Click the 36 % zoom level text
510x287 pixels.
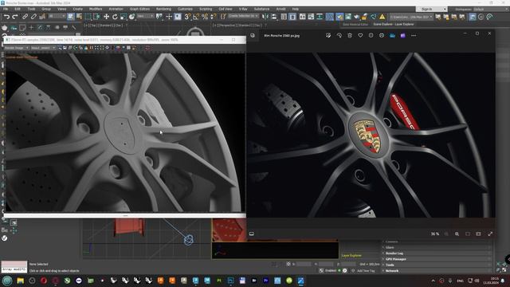coord(435,234)
